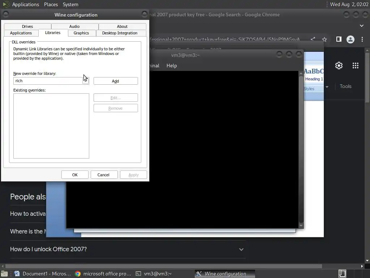Switch to vm3@vm3 terminal in the taskbar

click(154, 274)
